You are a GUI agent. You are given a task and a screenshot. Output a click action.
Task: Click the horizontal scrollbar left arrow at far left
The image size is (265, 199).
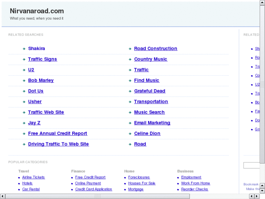tap(3, 196)
